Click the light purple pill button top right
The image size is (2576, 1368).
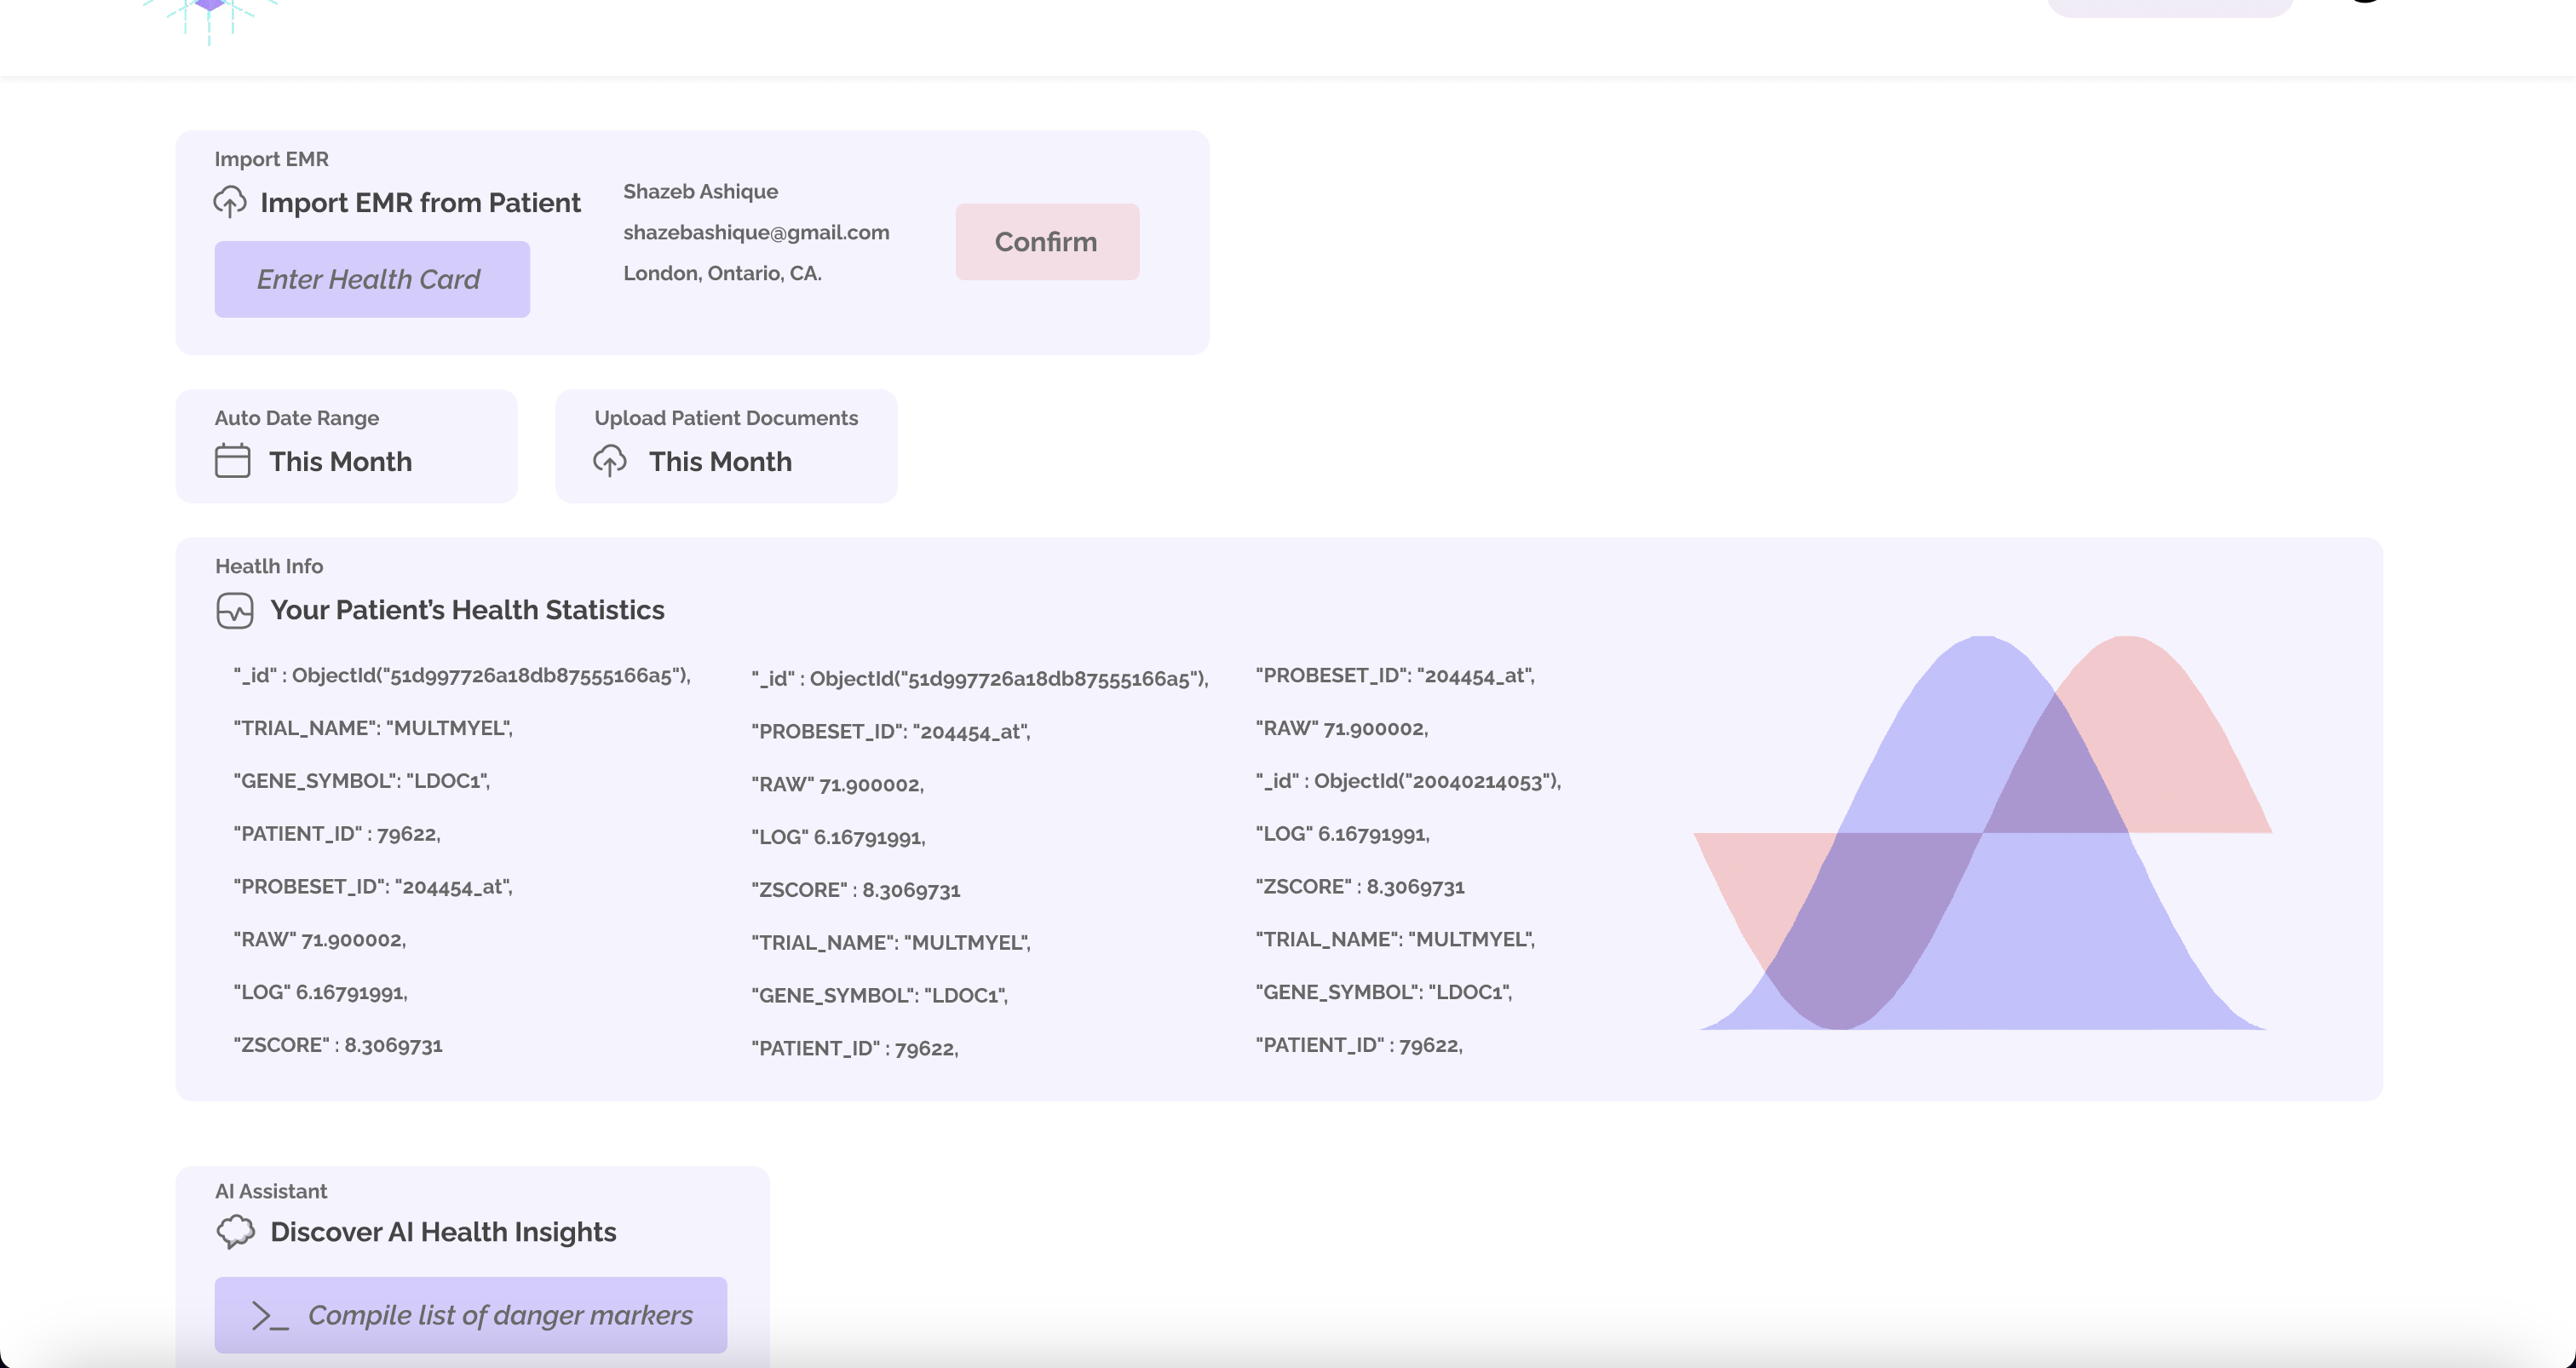pos(2170,6)
